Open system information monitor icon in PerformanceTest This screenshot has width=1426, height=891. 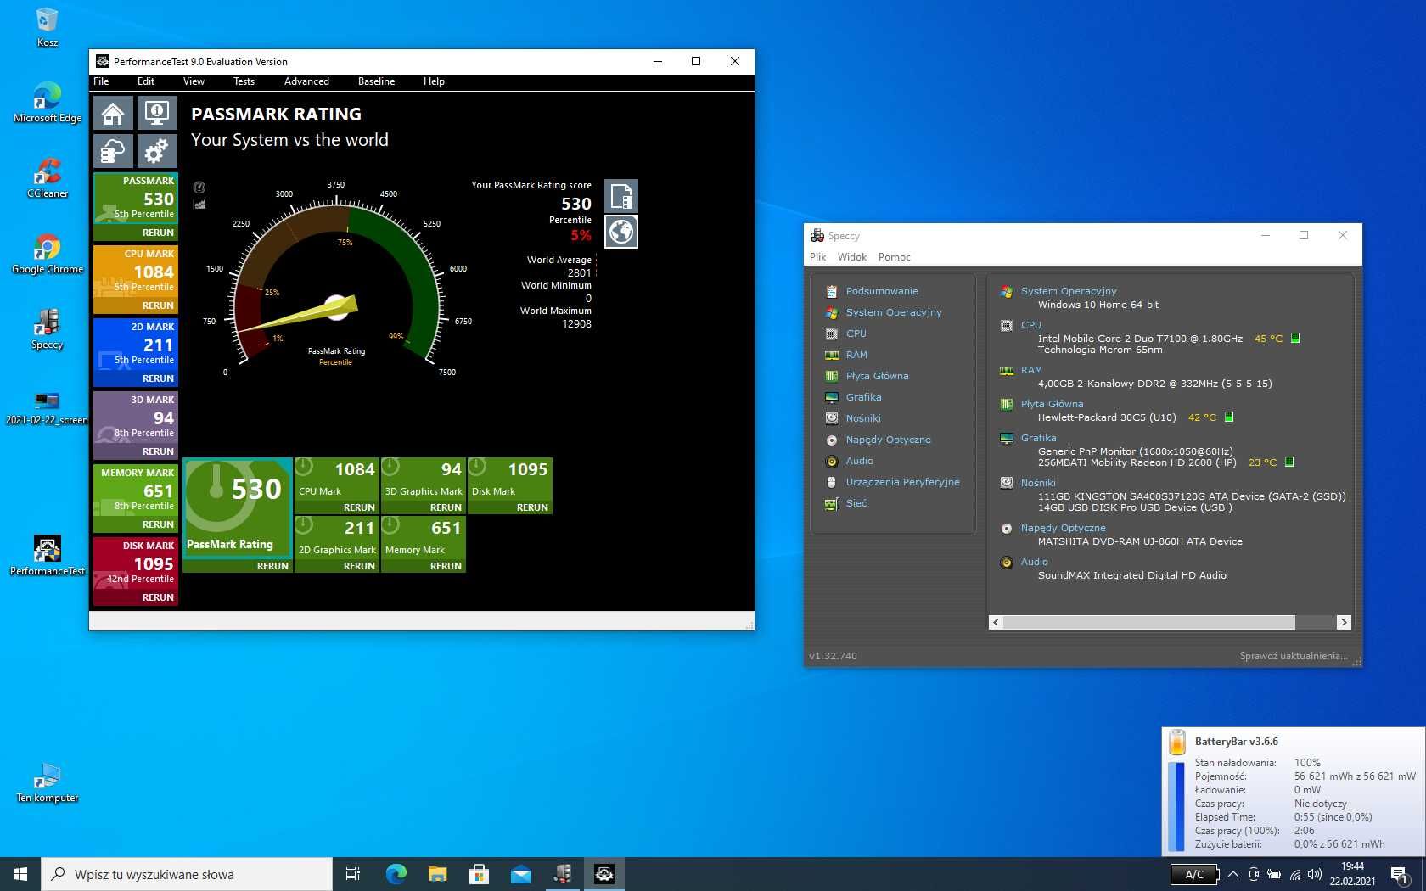pyautogui.click(x=157, y=113)
